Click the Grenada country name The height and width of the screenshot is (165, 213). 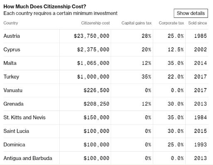(x=13, y=104)
